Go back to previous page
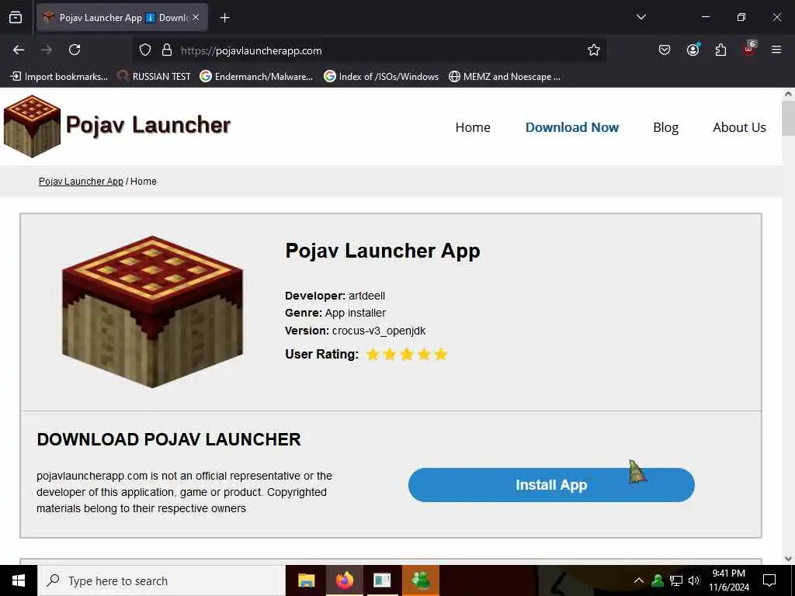Viewport: 795px width, 596px height. 19,50
